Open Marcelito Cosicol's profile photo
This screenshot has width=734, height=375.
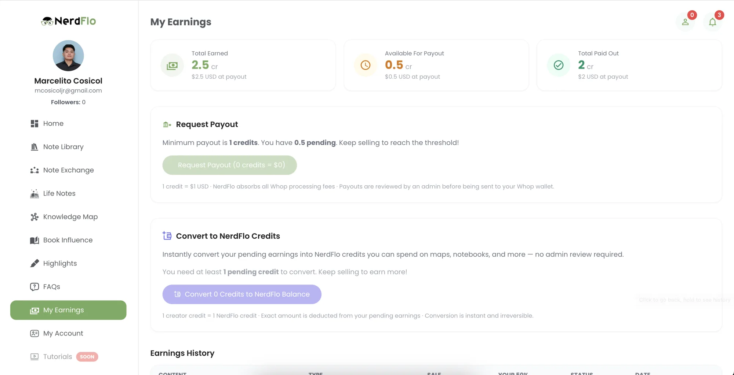(x=68, y=55)
